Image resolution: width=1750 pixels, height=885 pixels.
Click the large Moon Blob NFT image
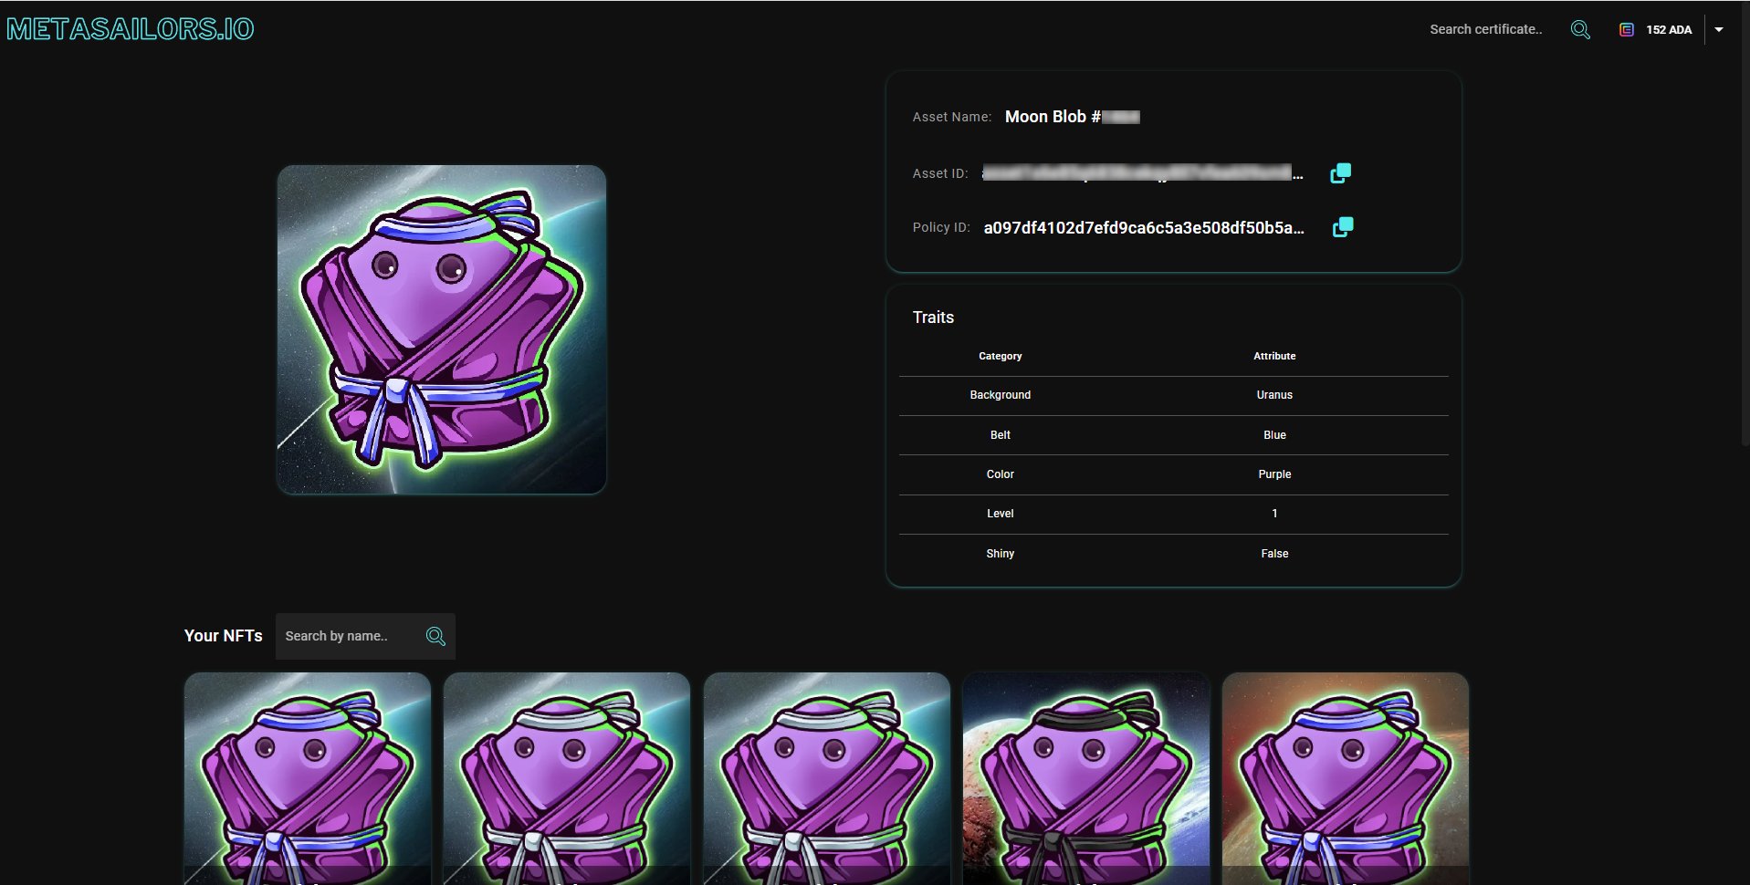click(442, 329)
